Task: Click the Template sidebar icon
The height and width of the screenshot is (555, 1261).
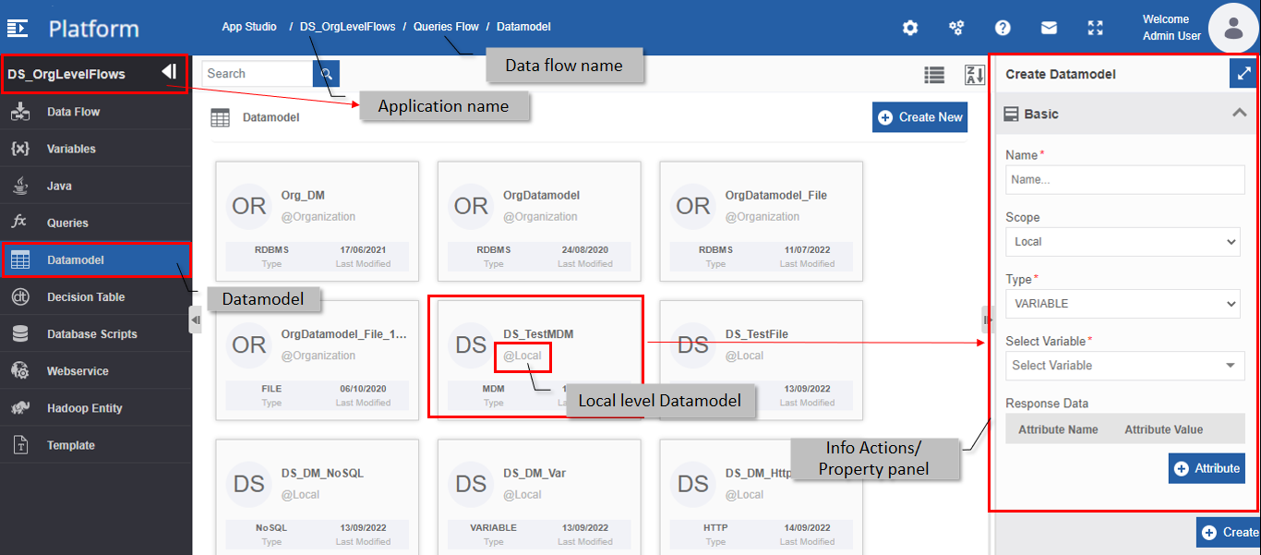Action: coord(20,445)
